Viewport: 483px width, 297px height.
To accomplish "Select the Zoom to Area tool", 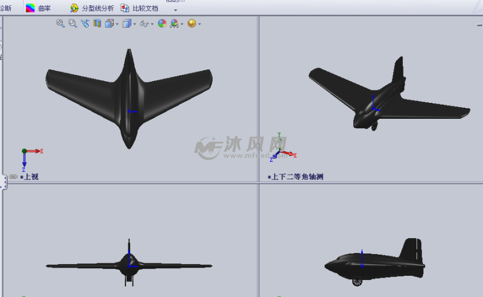I will point(72,24).
